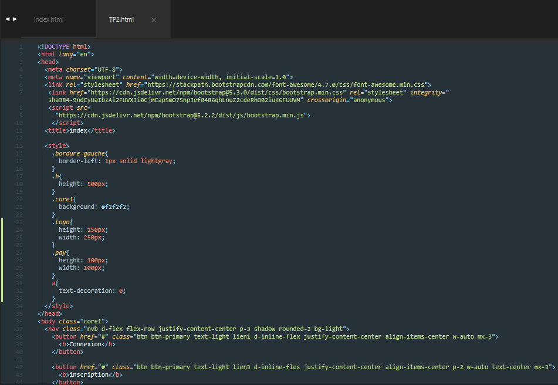This screenshot has width=558, height=385.
Task: Switch to the index.html tab
Action: coord(49,19)
